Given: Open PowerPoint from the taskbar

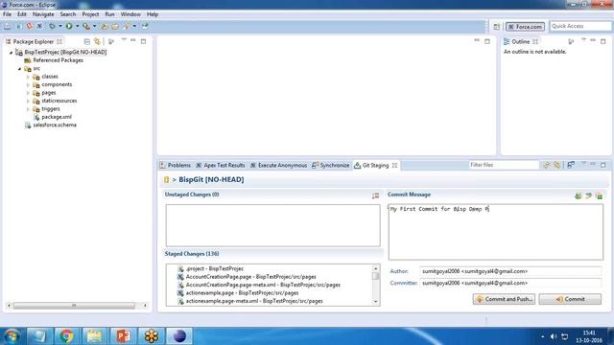Looking at the screenshot, I should click(123, 336).
